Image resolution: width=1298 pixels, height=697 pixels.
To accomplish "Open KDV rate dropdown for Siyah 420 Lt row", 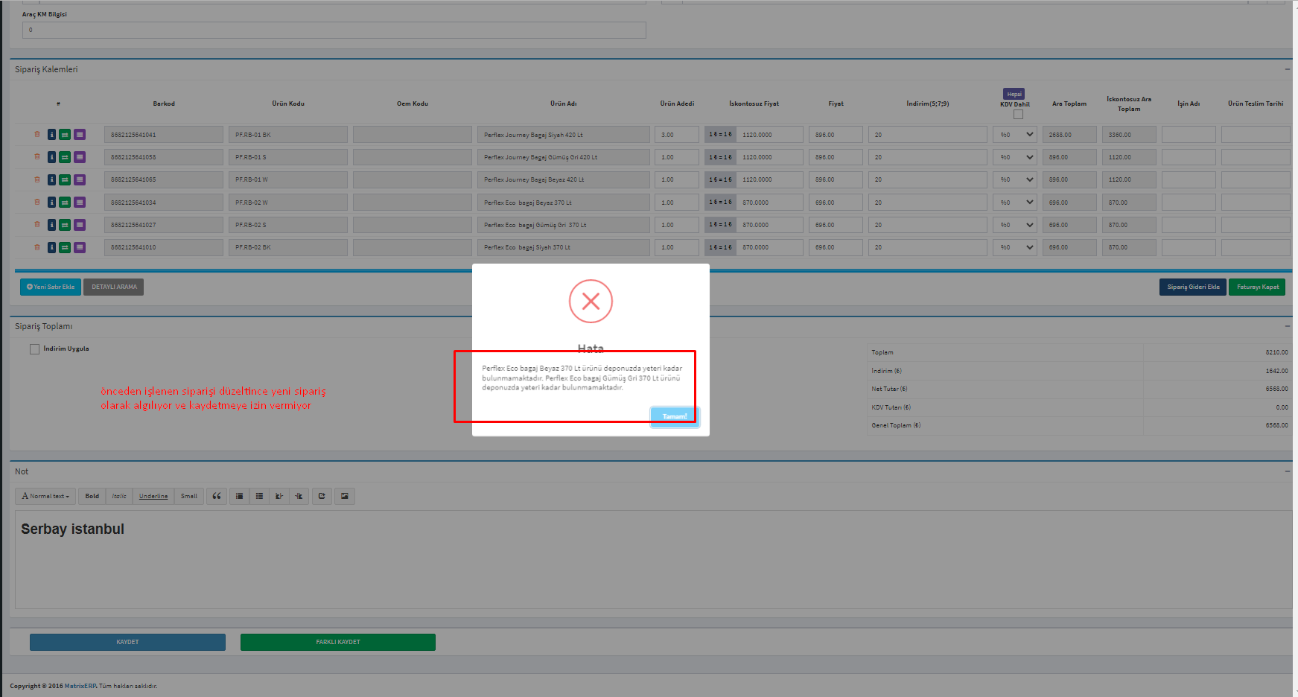I will tap(1015, 135).
